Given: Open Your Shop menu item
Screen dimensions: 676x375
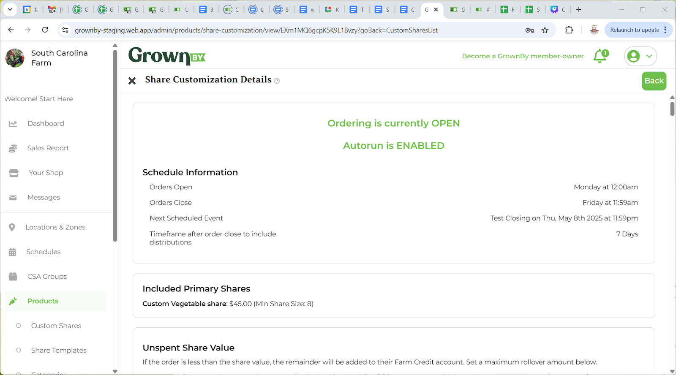Looking at the screenshot, I should click(46, 173).
